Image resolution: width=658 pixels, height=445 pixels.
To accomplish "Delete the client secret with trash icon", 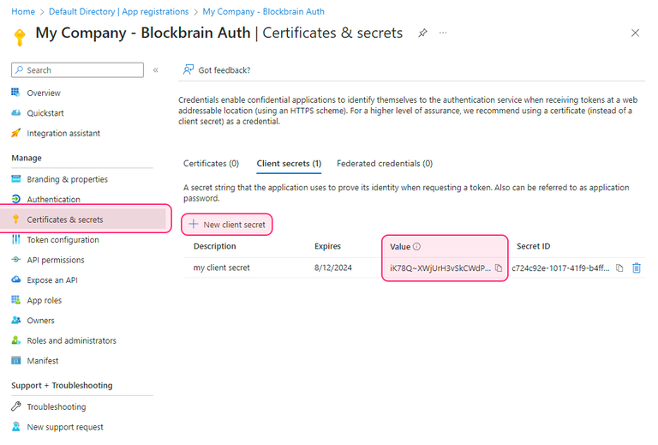I will 637,268.
